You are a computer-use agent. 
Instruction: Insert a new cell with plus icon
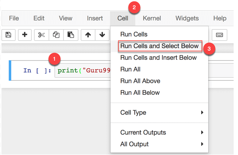pos(24,35)
